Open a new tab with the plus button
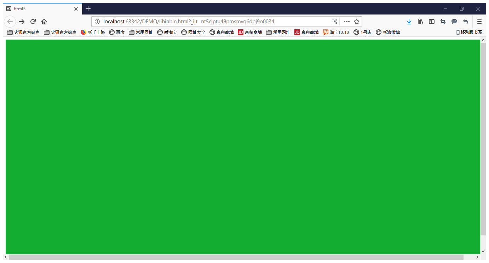The image size is (489, 263). [x=88, y=8]
